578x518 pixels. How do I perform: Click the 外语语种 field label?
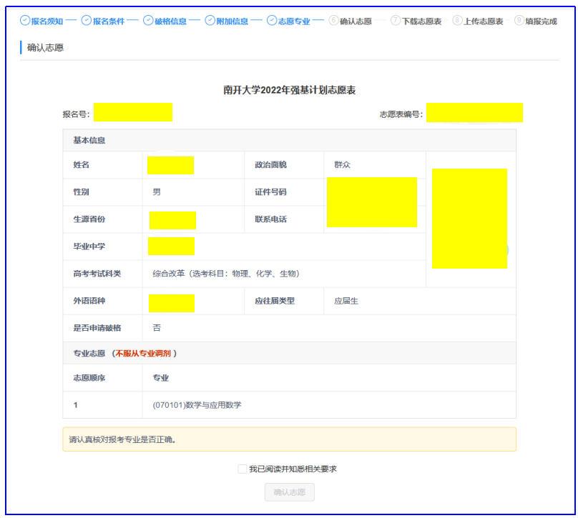(89, 301)
